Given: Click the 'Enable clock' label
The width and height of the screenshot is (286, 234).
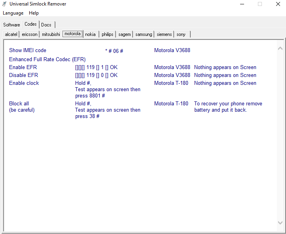Looking at the screenshot, I should 24,83.
